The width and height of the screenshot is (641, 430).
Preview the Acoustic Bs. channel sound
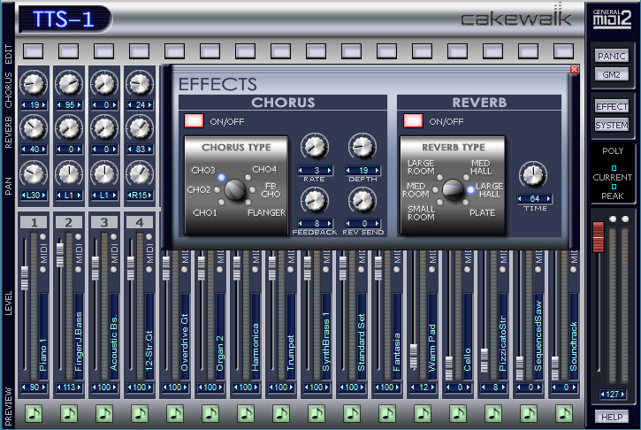tap(104, 414)
